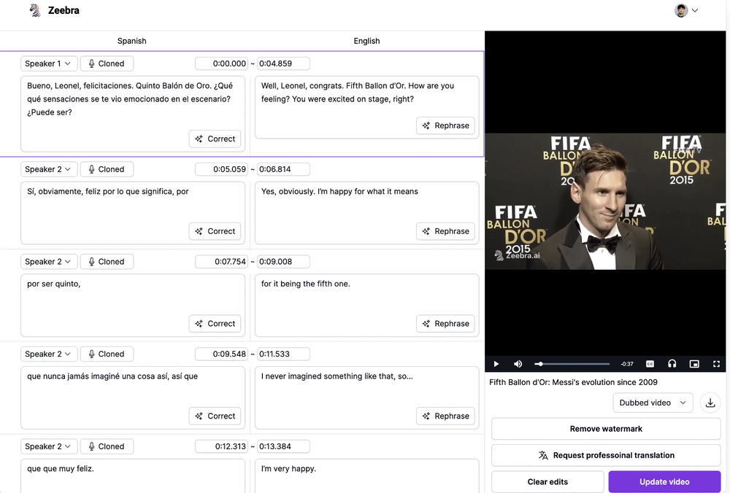Edit start time 0:07.754 field
Screen dimensions: 730x493
pos(222,262)
